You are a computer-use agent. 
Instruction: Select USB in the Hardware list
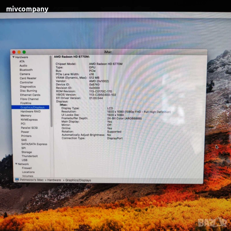point(24,160)
